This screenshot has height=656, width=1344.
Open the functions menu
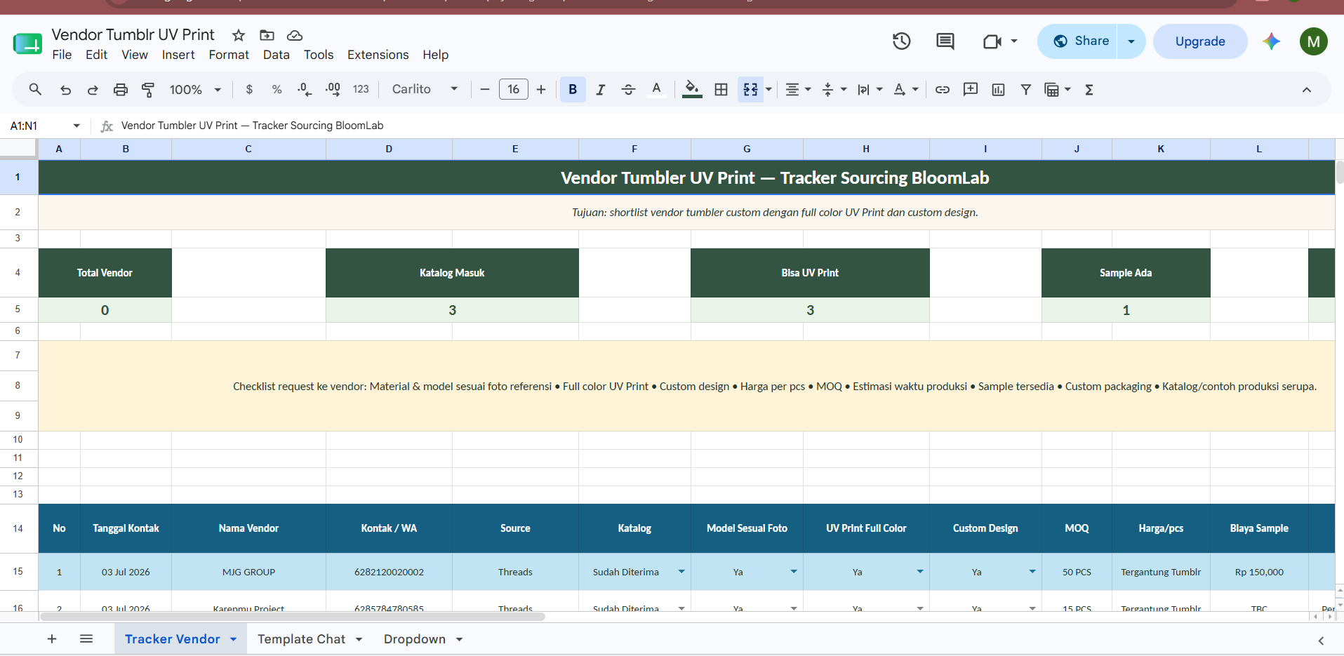[1089, 90]
